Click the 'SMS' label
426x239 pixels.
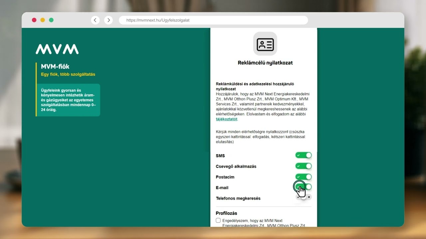click(x=220, y=156)
